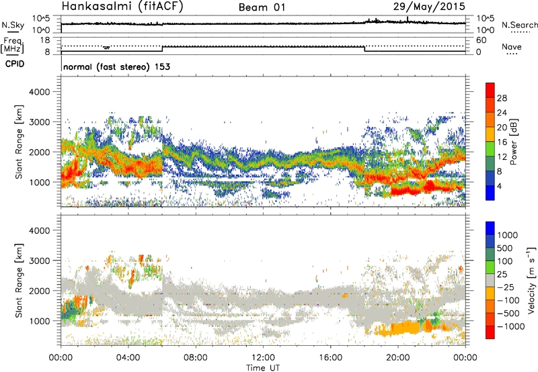Click the 20 tick on Power color bar
The height and width of the screenshot is (372, 538).
502,128
